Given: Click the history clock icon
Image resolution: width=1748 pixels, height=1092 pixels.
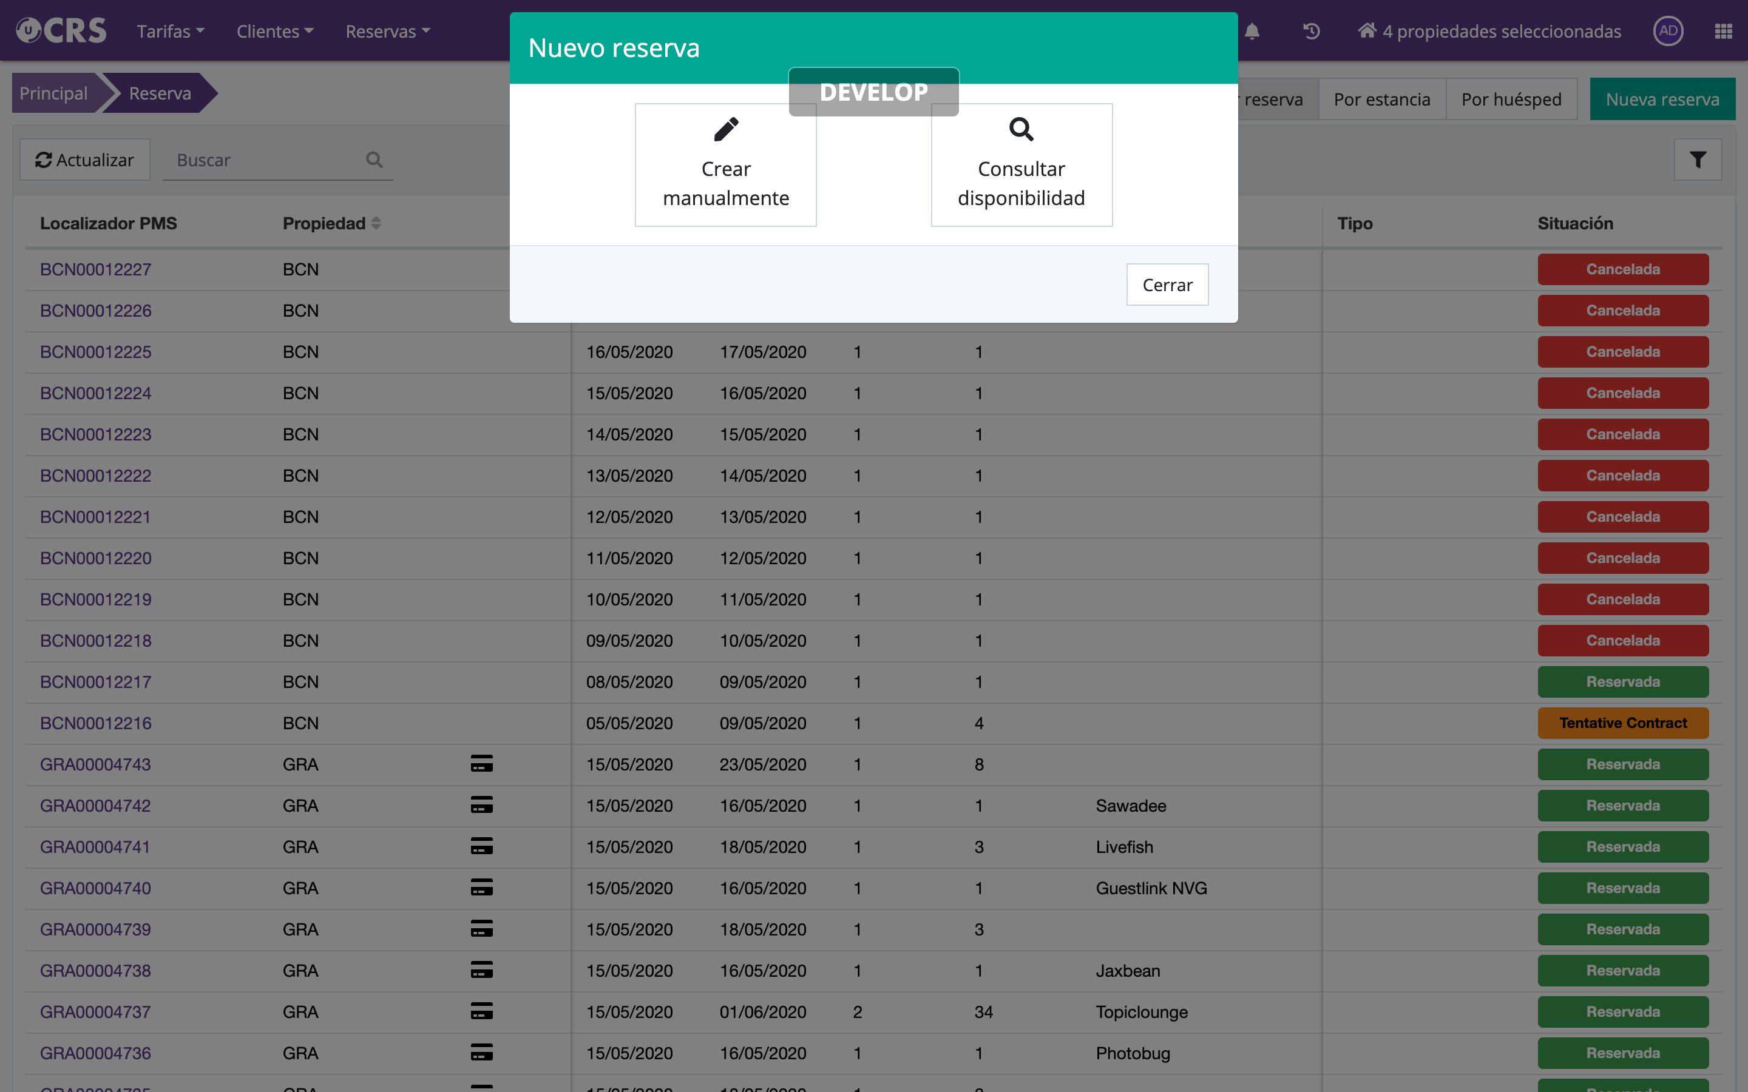Looking at the screenshot, I should pos(1311,31).
